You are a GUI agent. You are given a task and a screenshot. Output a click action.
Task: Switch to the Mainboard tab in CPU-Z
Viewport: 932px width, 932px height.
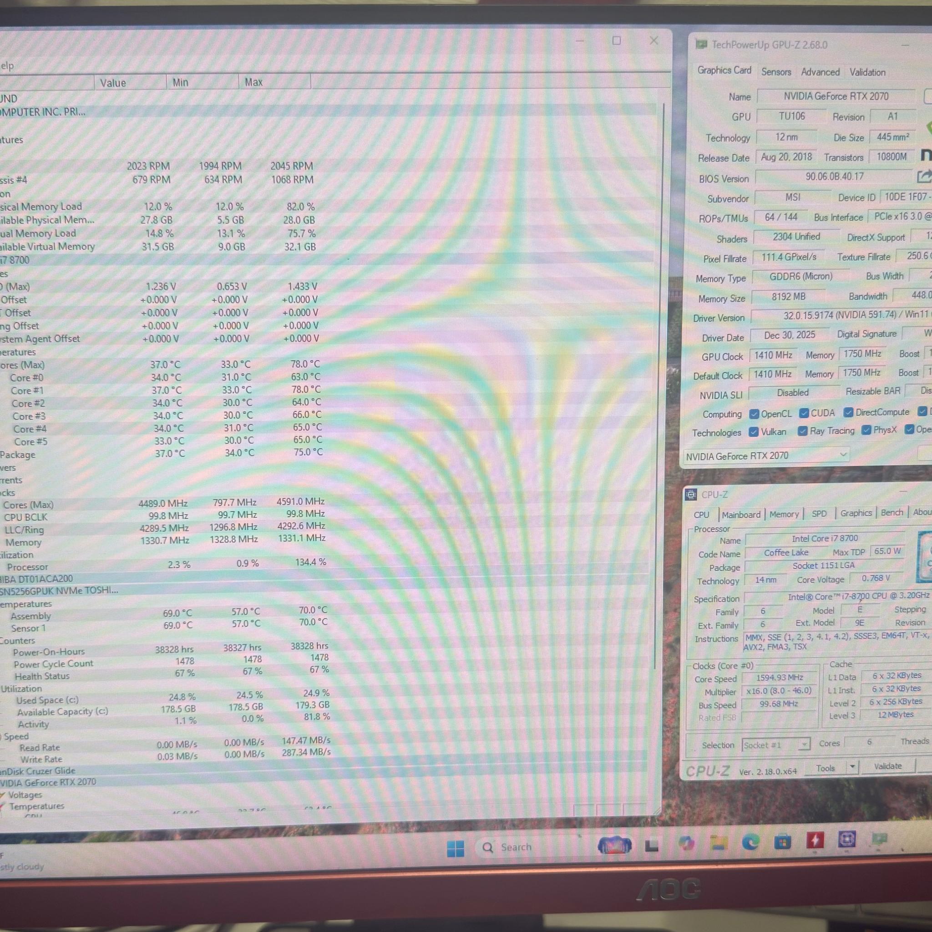741,515
